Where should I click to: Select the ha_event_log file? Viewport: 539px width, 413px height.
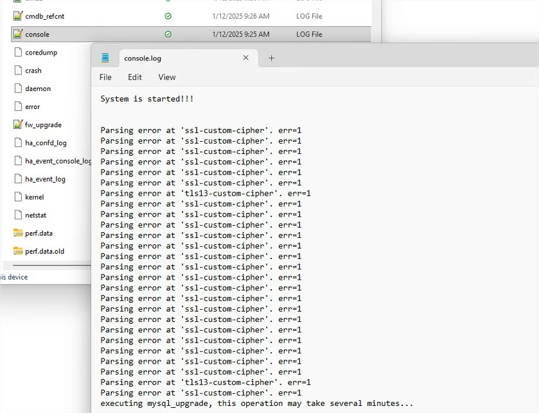coord(45,179)
